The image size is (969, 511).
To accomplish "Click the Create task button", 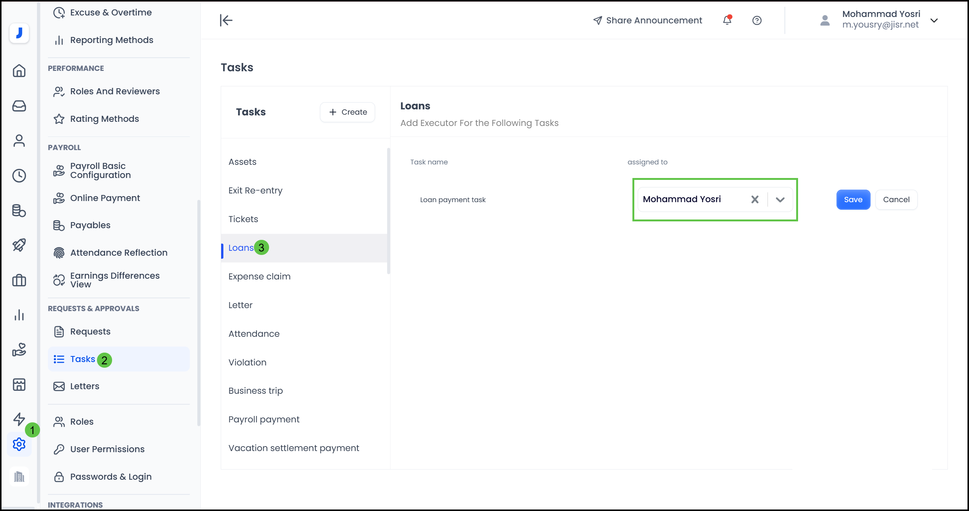I will click(348, 112).
